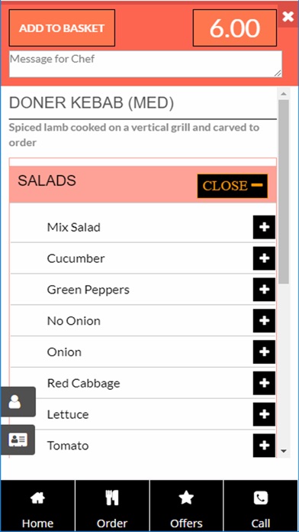Image resolution: width=299 pixels, height=532 pixels.
Task: Add Cucumber using its plus icon
Action: 264,258
